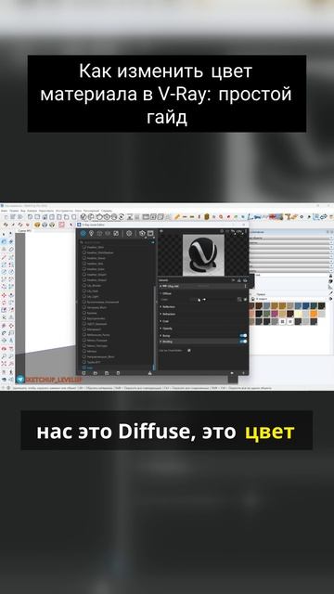Screen dimensions: 334x594
Task: Open V-Ray render settings gear icon
Action: [129, 233]
